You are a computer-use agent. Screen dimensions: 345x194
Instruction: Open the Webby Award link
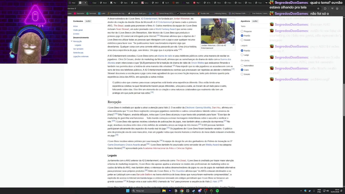[212, 145]
